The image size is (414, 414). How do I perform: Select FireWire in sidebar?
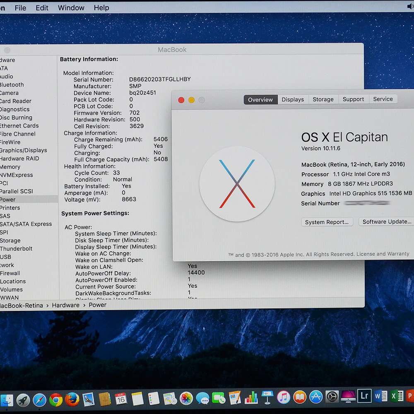(x=10, y=142)
